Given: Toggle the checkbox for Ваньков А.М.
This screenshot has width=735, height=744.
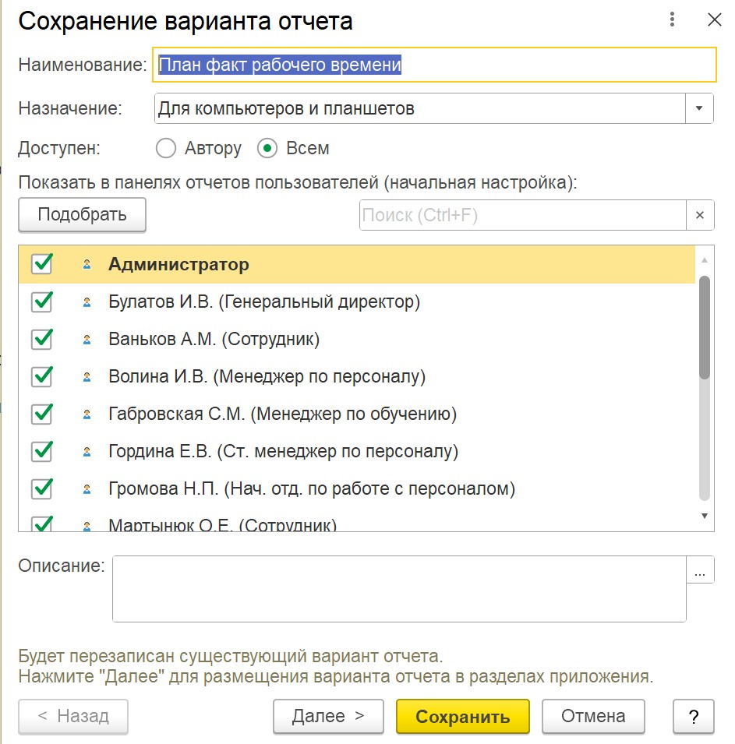Looking at the screenshot, I should point(41,339).
